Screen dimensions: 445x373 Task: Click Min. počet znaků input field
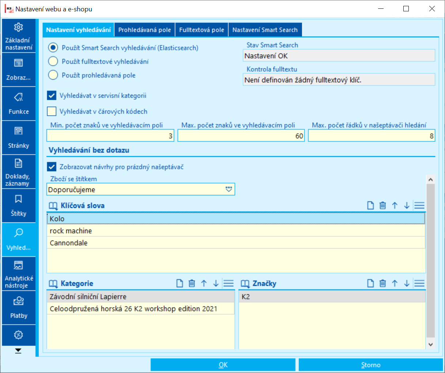[x=110, y=136]
